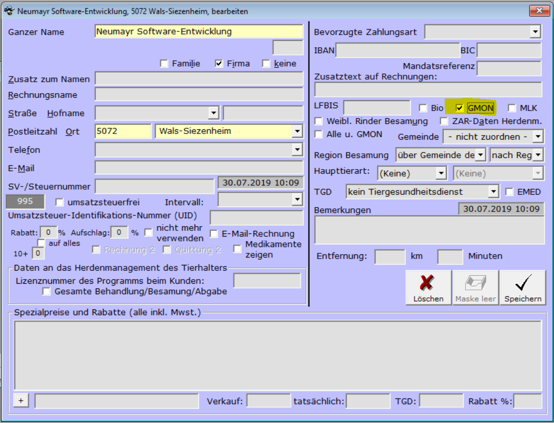554x423 pixels.
Task: Open Bevorzugte Zahlungsart dropdown
Action: [535, 32]
